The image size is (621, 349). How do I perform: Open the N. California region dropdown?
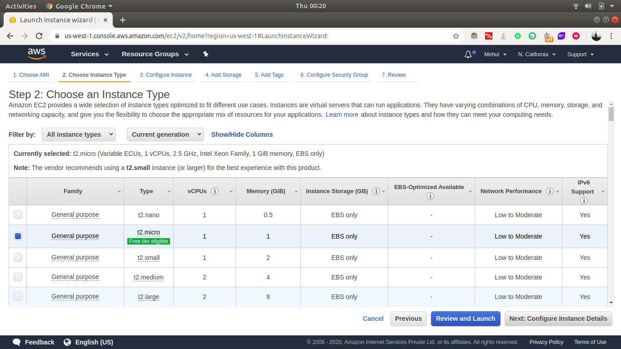point(537,55)
